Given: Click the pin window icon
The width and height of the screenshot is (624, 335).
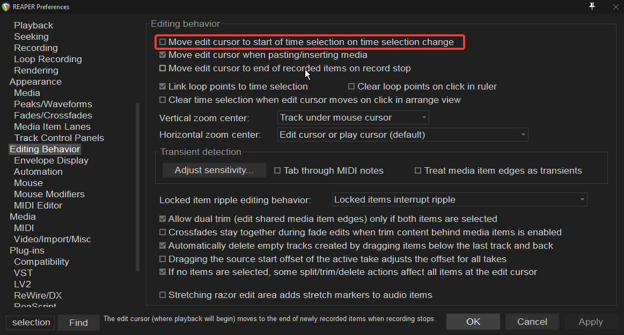Looking at the screenshot, I should tap(592, 6).
